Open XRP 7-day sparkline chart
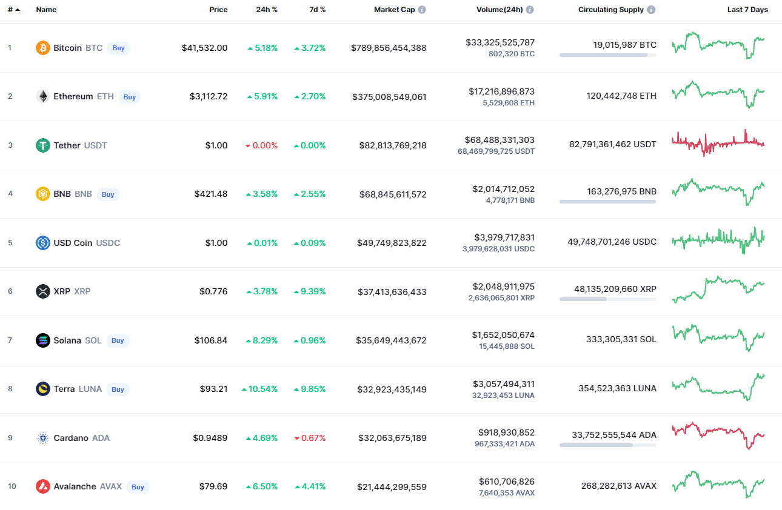782x510 pixels. [718, 290]
